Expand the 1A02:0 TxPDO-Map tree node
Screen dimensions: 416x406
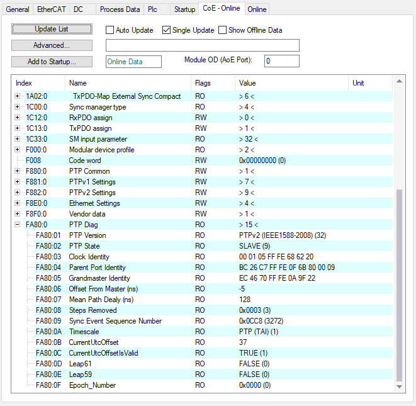tap(18, 96)
